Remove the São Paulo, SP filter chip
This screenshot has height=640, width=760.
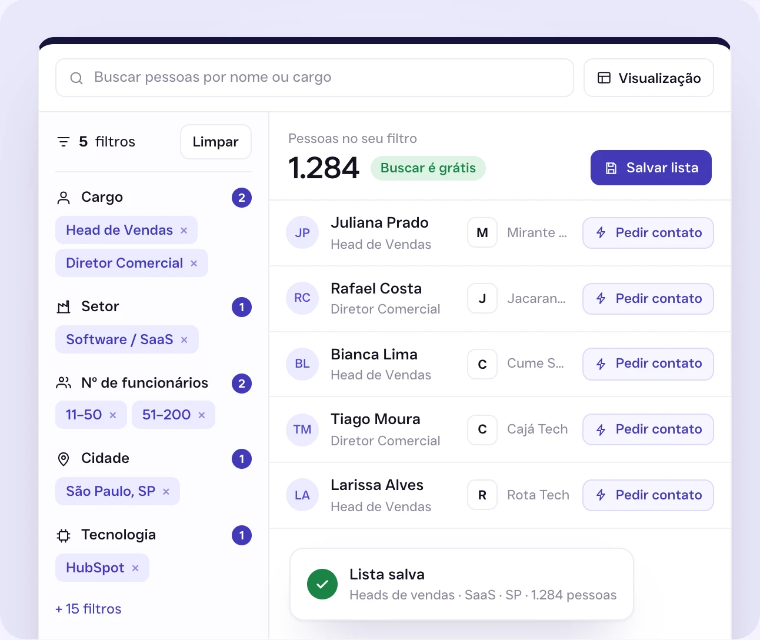pos(166,492)
